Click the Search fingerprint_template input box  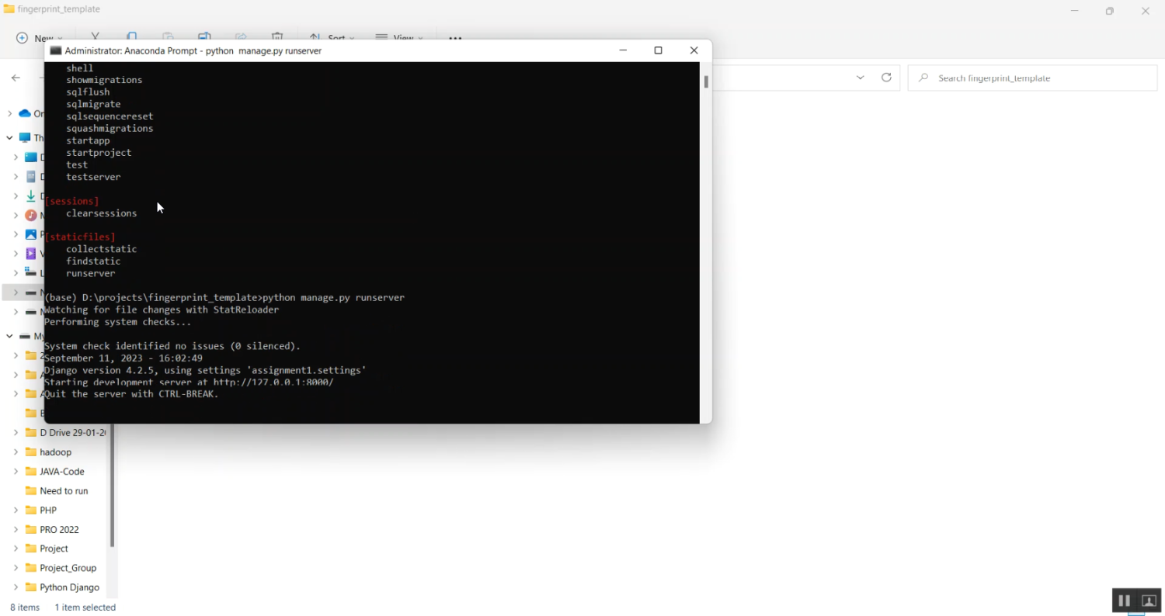[1032, 78]
